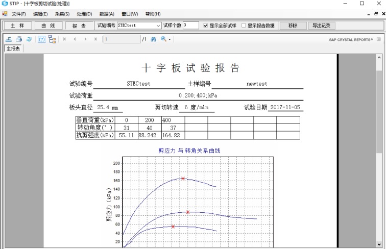
Task: Select the 主报表 tab
Action: (13, 49)
